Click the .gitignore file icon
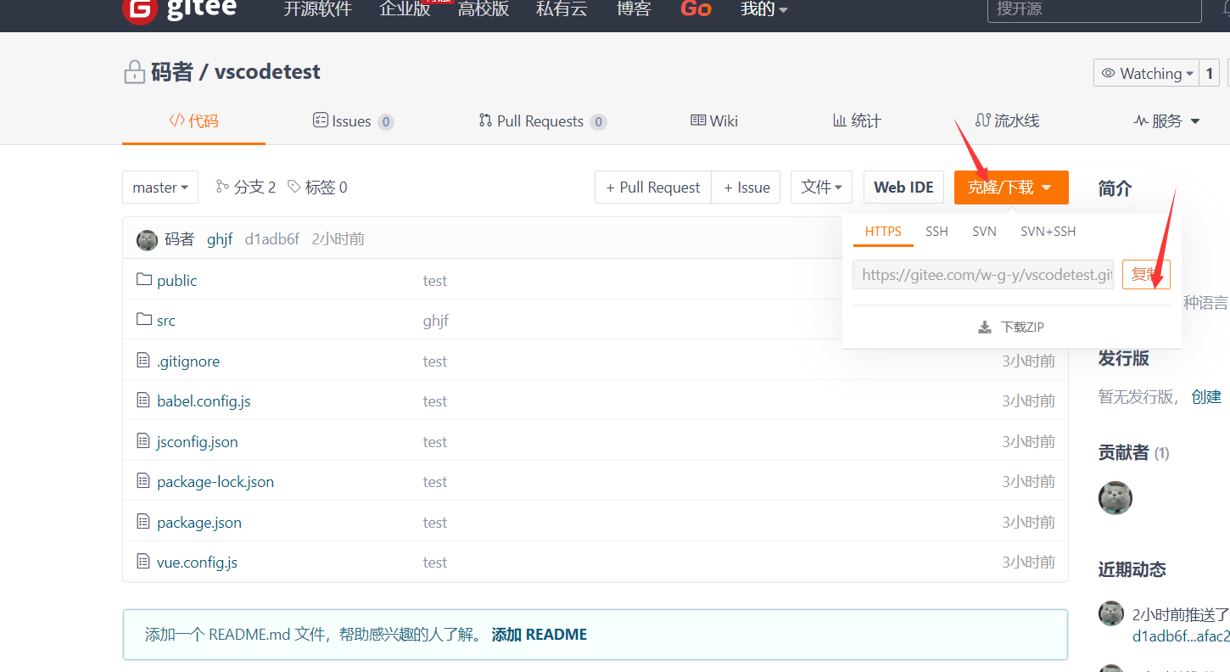The image size is (1230, 672). pyautogui.click(x=143, y=360)
